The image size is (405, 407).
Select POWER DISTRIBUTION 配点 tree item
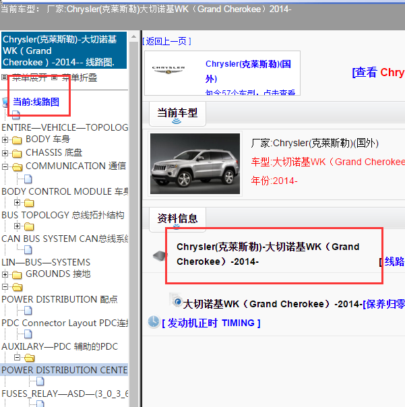pos(59,299)
